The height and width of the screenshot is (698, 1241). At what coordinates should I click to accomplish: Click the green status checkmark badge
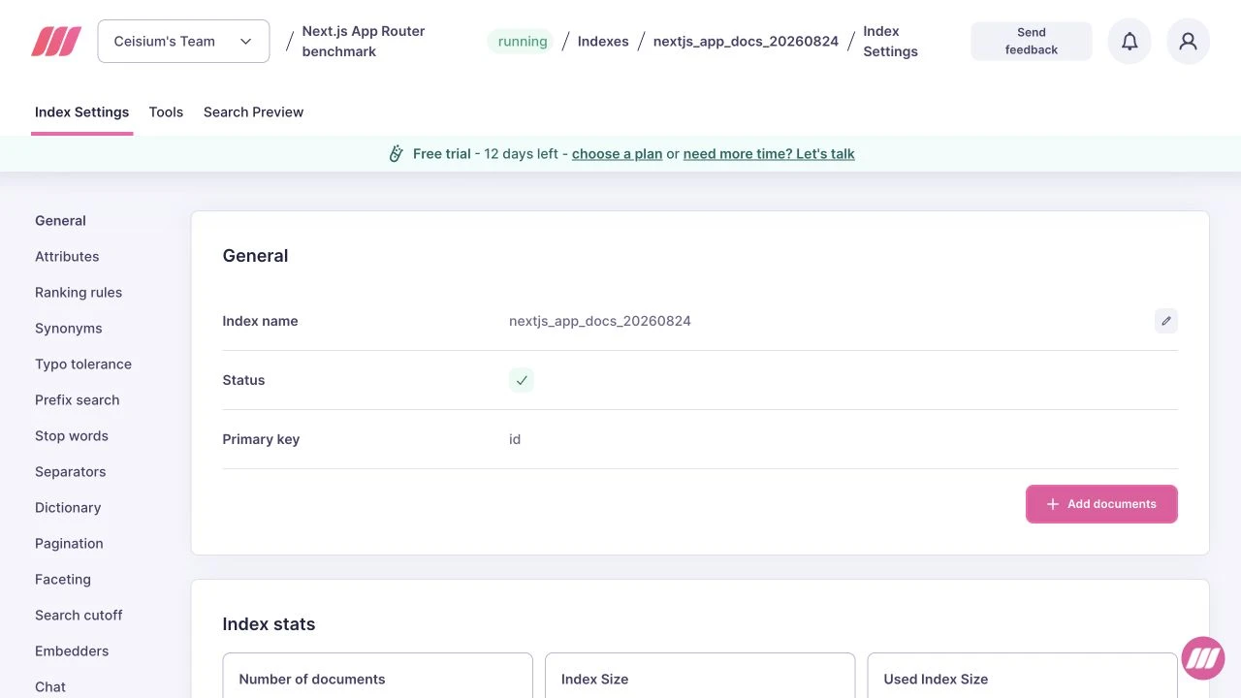tap(522, 380)
